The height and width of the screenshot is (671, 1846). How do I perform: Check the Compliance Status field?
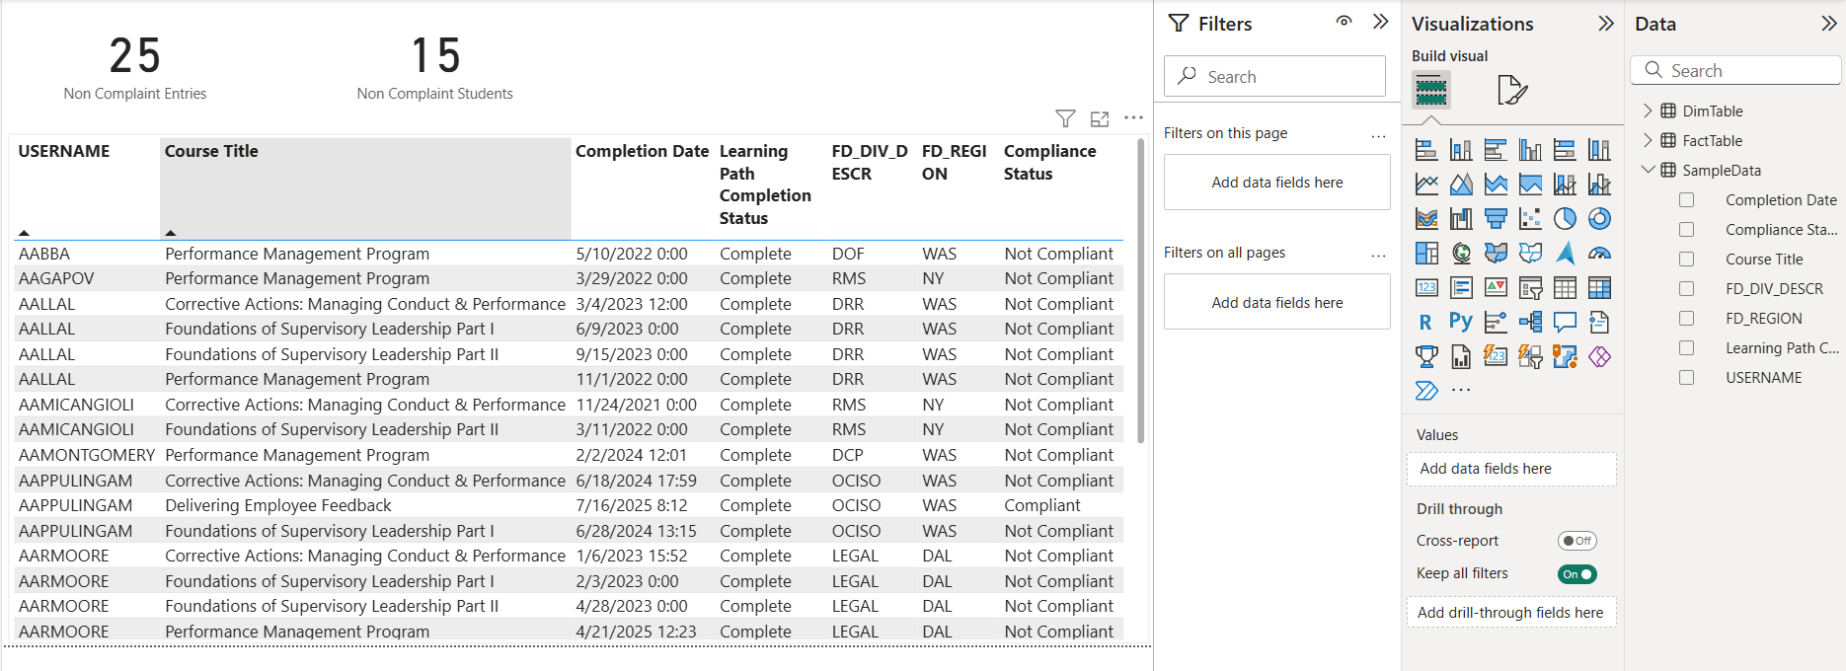click(x=1686, y=230)
